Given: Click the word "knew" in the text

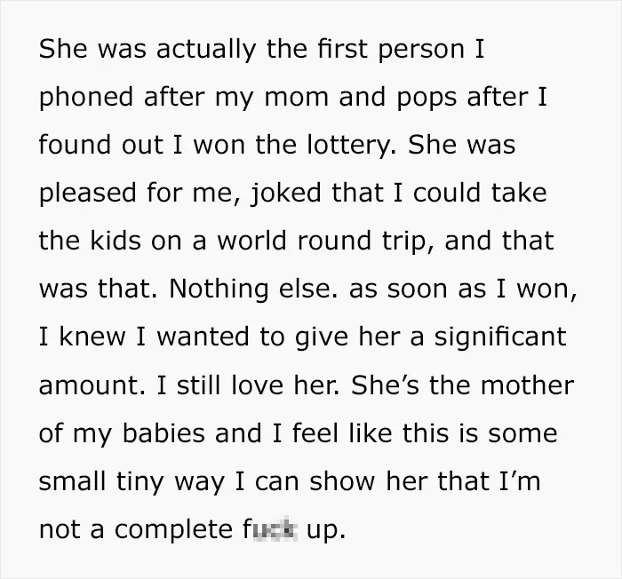Looking at the screenshot, I should 92,337.
